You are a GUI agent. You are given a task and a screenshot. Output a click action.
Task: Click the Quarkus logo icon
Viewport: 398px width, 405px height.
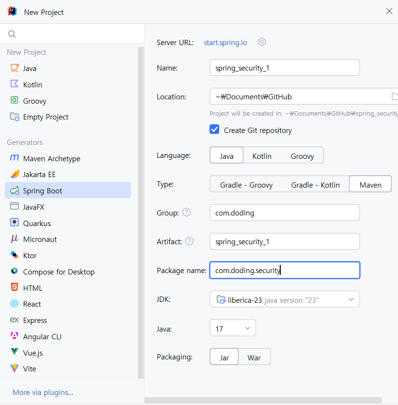(14, 222)
